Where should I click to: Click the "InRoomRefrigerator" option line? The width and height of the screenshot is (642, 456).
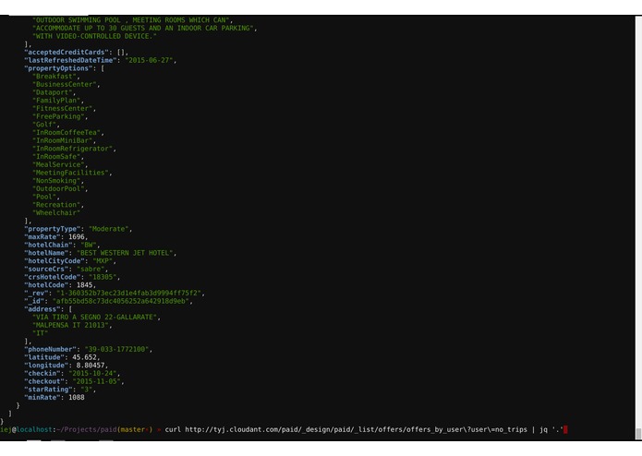pyautogui.click(x=74, y=149)
